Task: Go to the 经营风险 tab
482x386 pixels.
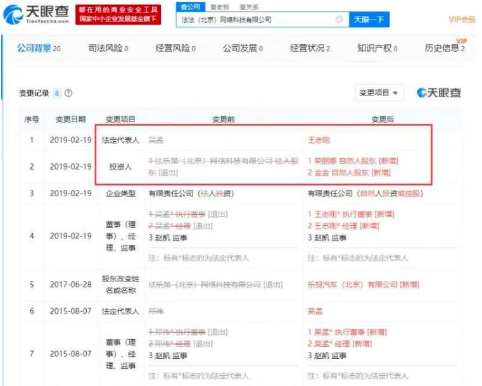Action: (x=175, y=48)
